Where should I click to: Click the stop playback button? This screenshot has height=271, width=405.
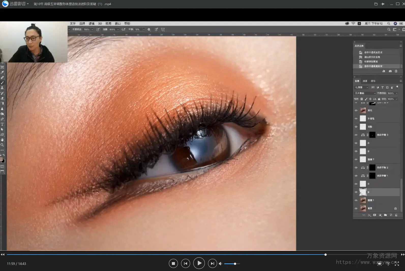coord(173,263)
